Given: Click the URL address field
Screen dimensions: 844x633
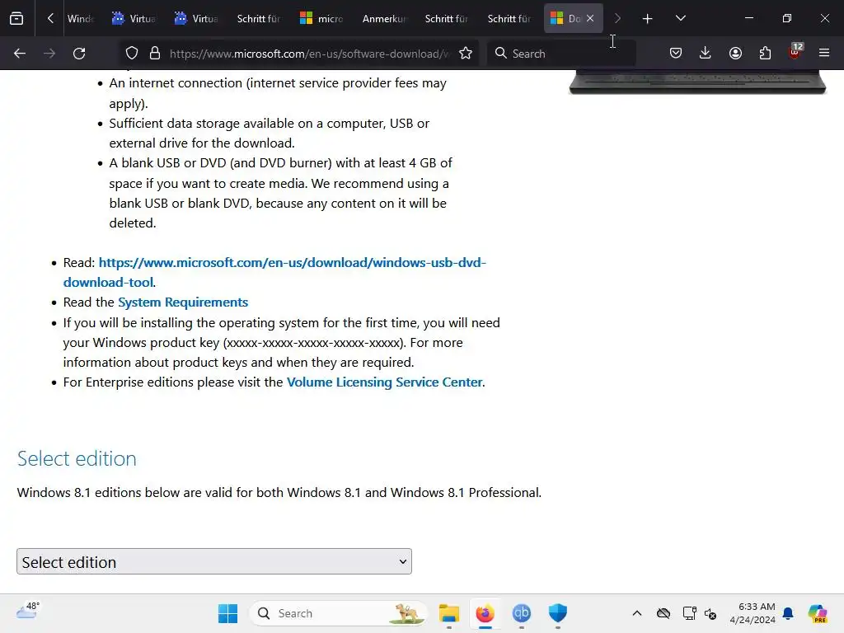Looking at the screenshot, I should pyautogui.click(x=309, y=54).
